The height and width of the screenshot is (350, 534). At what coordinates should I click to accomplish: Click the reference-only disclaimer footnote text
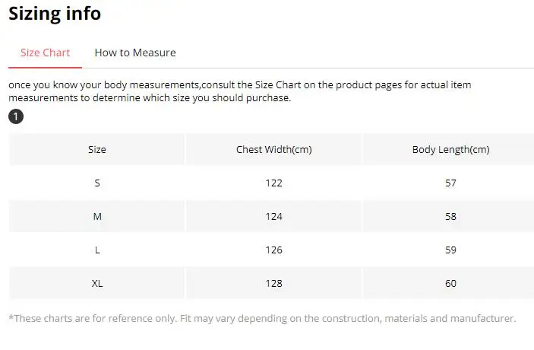coord(262,318)
